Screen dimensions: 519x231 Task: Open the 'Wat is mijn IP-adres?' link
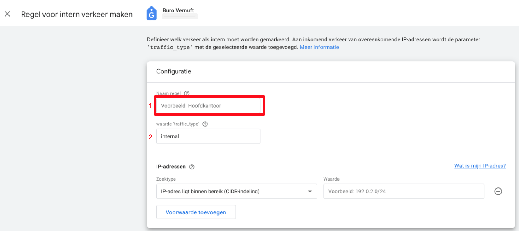[480, 166]
